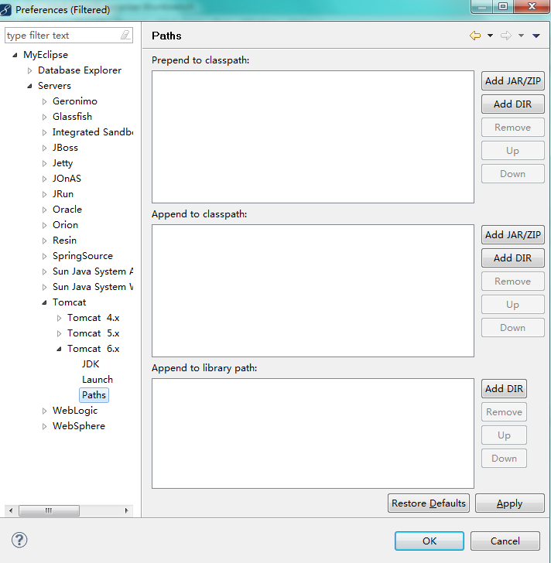Confirm preferences with the OK button

click(x=430, y=541)
